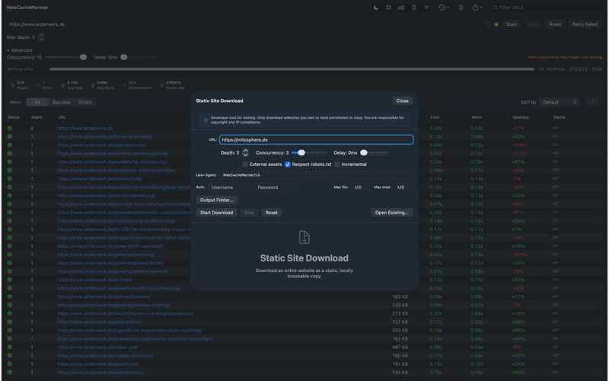
Task: Focus the Password field
Action: (276, 187)
